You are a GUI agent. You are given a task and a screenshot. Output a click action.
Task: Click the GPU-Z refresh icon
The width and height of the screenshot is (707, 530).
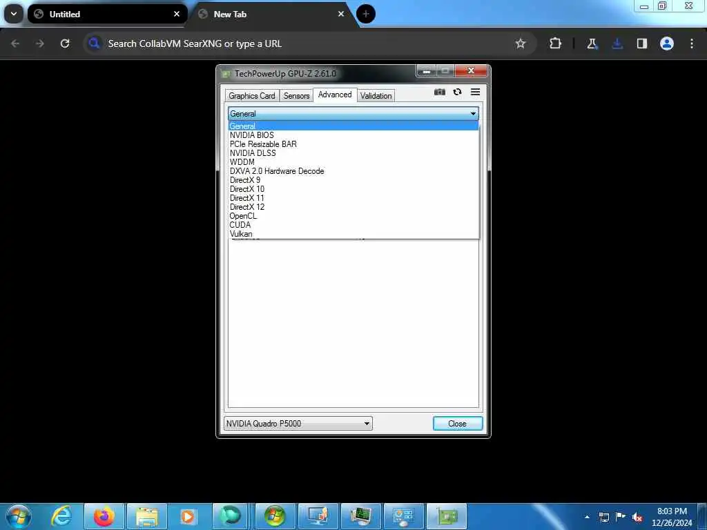[x=457, y=92]
